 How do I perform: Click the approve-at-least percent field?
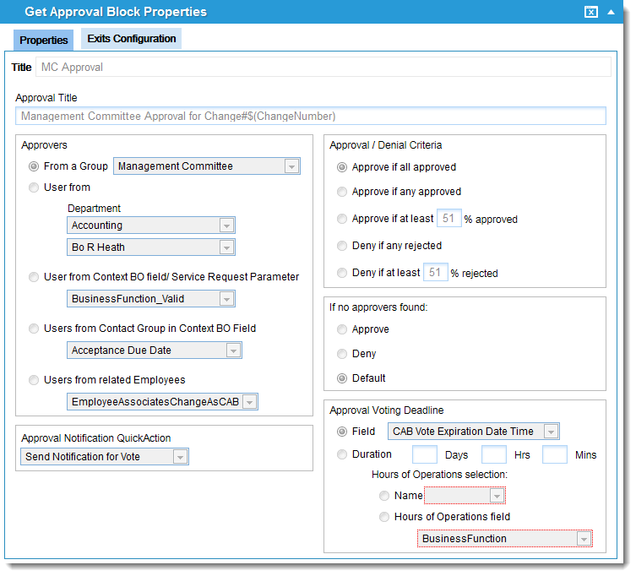point(448,219)
